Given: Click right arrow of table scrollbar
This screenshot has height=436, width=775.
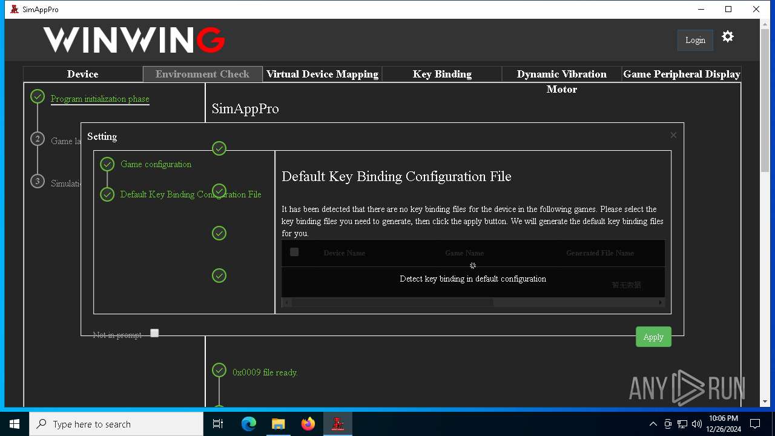Looking at the screenshot, I should (x=661, y=302).
